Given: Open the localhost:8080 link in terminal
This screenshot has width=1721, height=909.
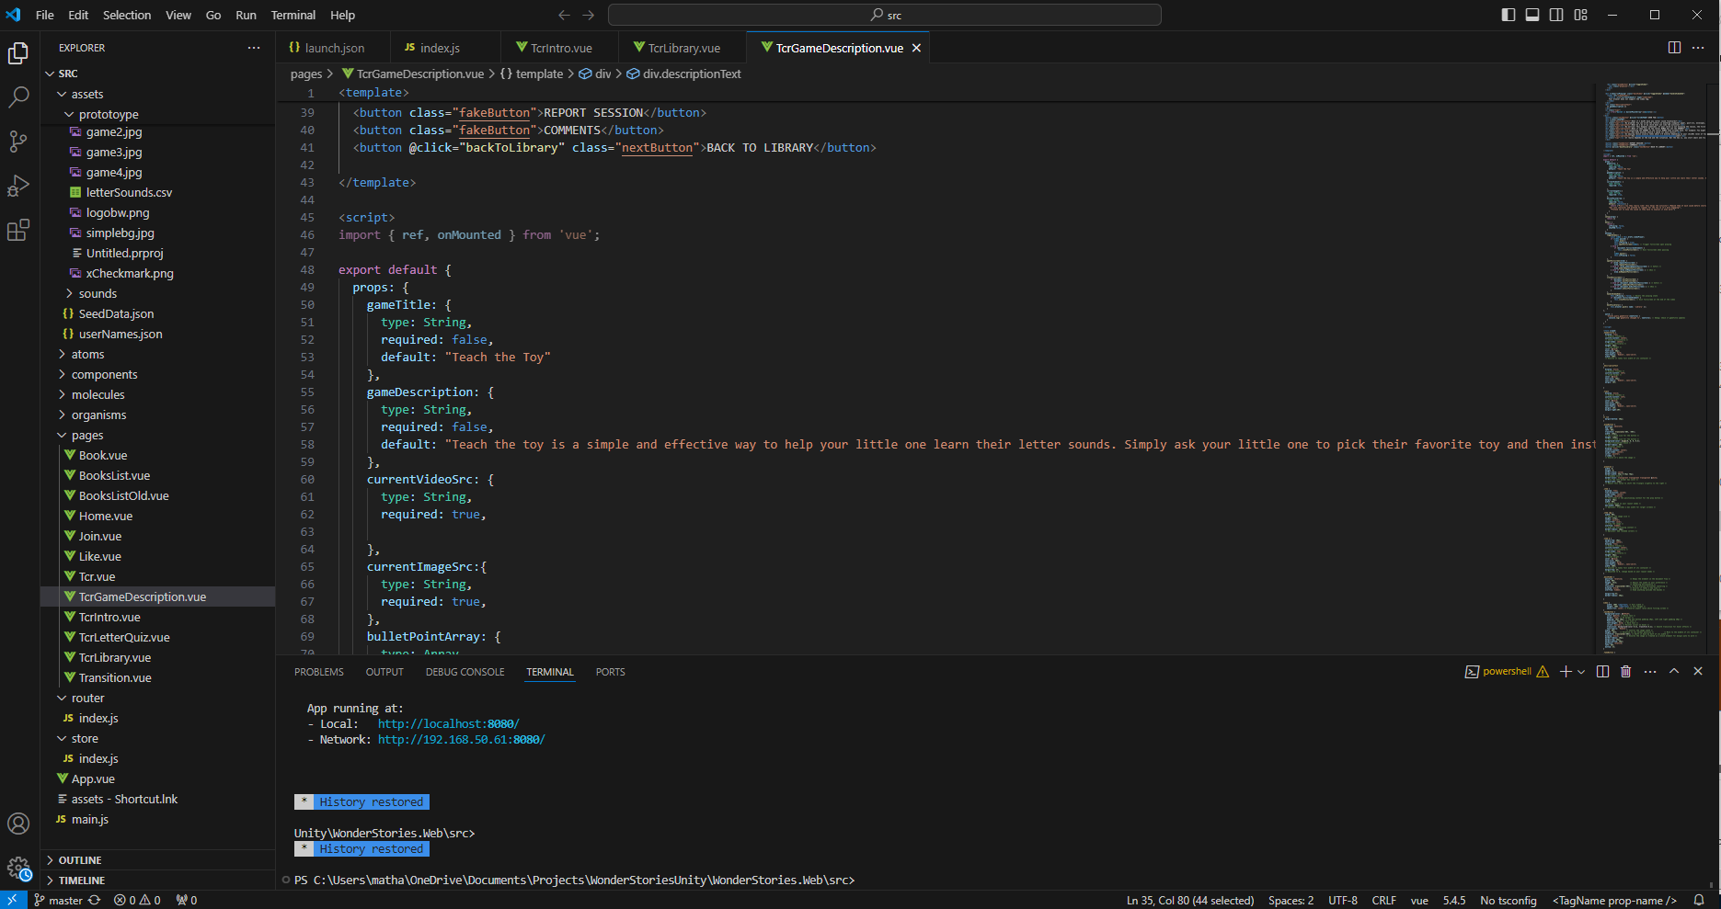Looking at the screenshot, I should (448, 723).
